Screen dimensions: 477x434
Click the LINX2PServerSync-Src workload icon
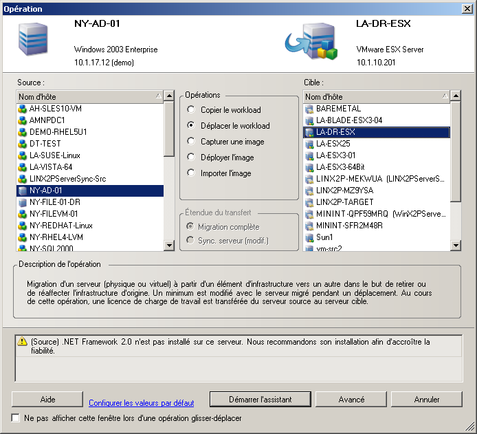tap(22, 179)
